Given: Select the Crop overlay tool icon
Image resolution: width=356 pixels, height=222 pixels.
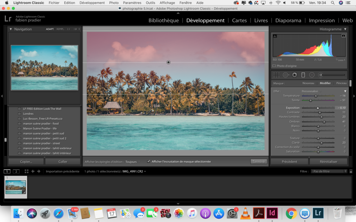Looking at the screenshot, I should (276, 75).
